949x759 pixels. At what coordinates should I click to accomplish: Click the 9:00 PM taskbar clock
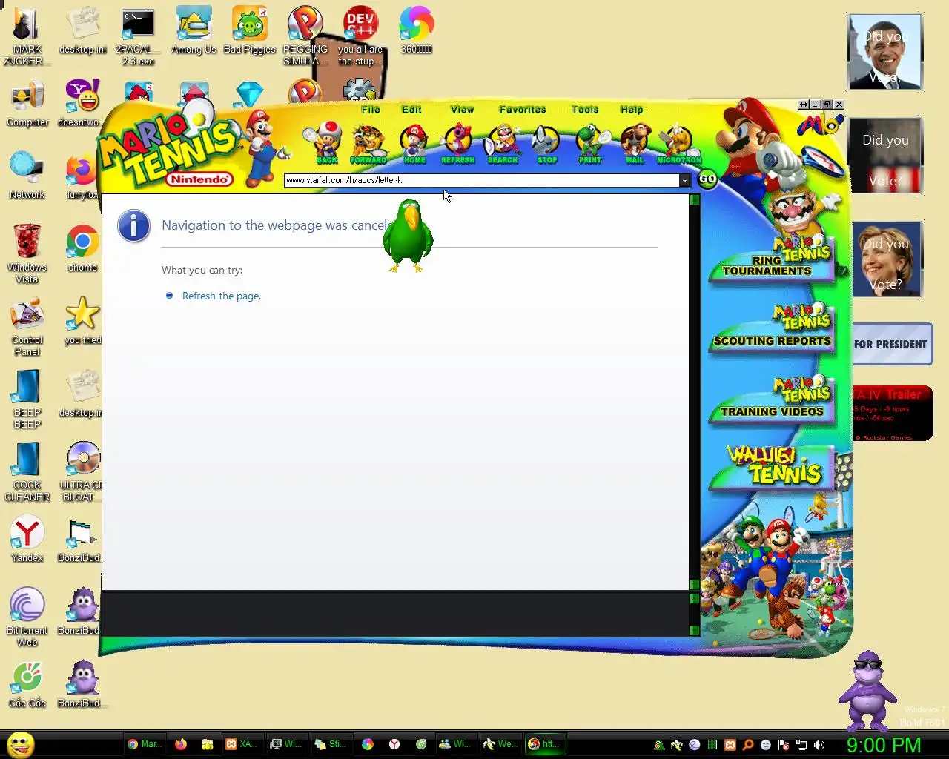[x=884, y=745]
